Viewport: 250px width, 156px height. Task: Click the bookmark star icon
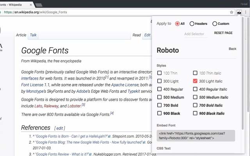[232, 12]
